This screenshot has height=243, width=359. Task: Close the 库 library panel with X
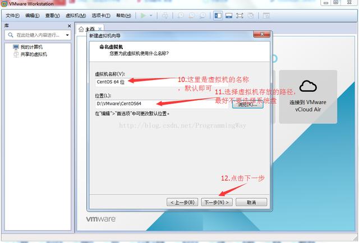pyautogui.click(x=70, y=26)
